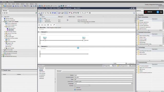164x92 pixels.
Task: Open Time stamps in properties navigation
Action: pos(42,73)
